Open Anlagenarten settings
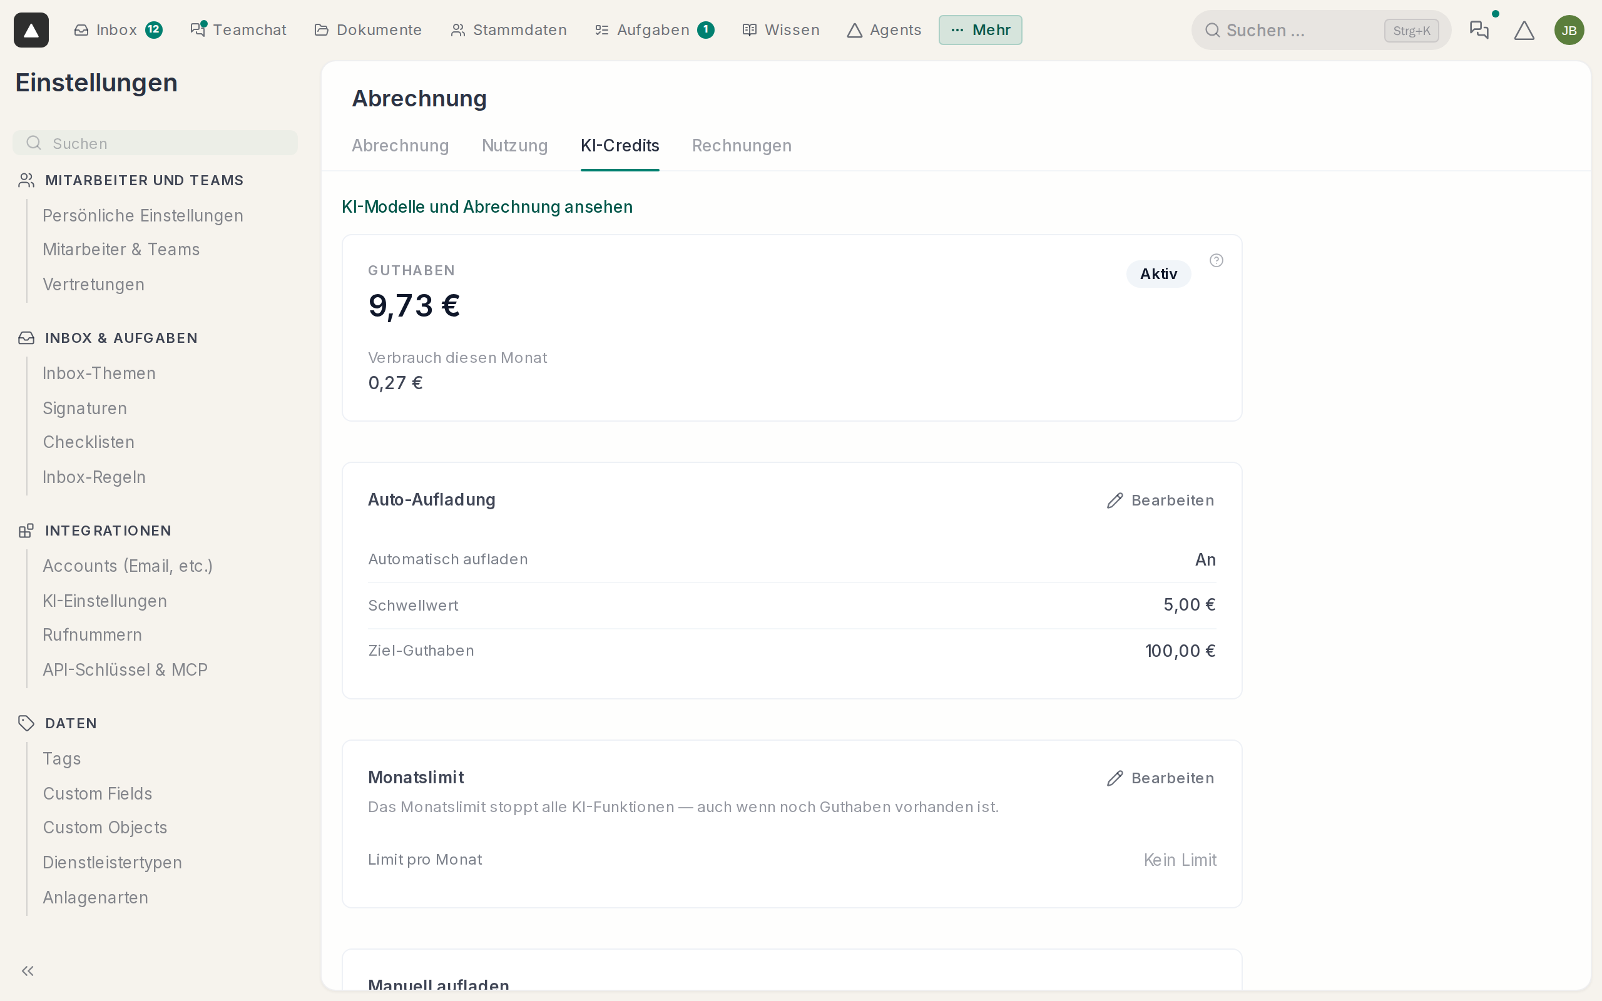1602x1001 pixels. [95, 898]
